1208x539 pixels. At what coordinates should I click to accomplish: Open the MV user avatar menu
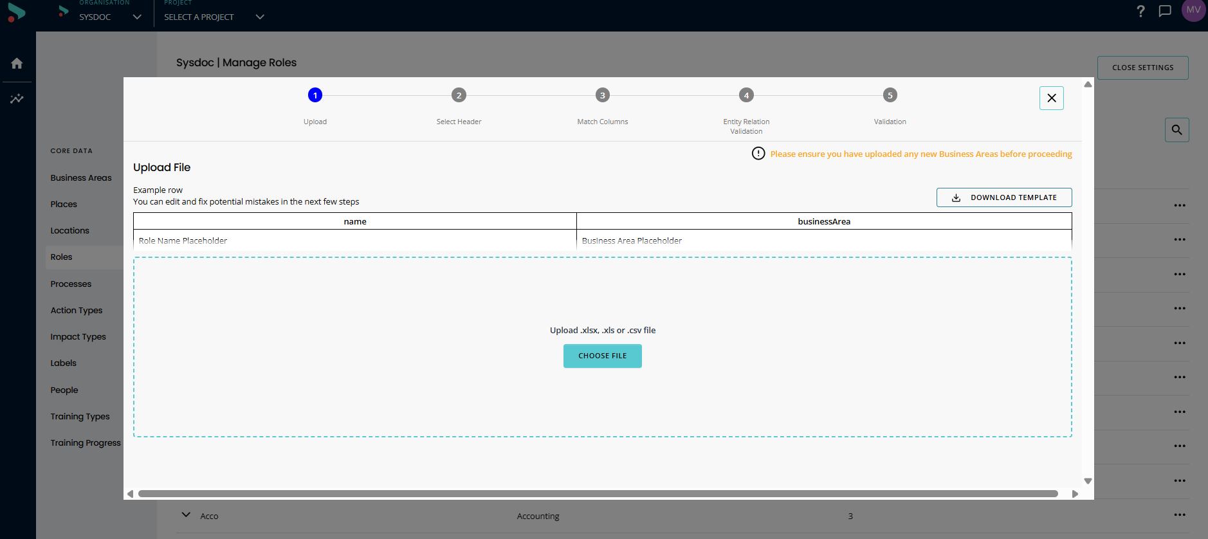click(1194, 10)
